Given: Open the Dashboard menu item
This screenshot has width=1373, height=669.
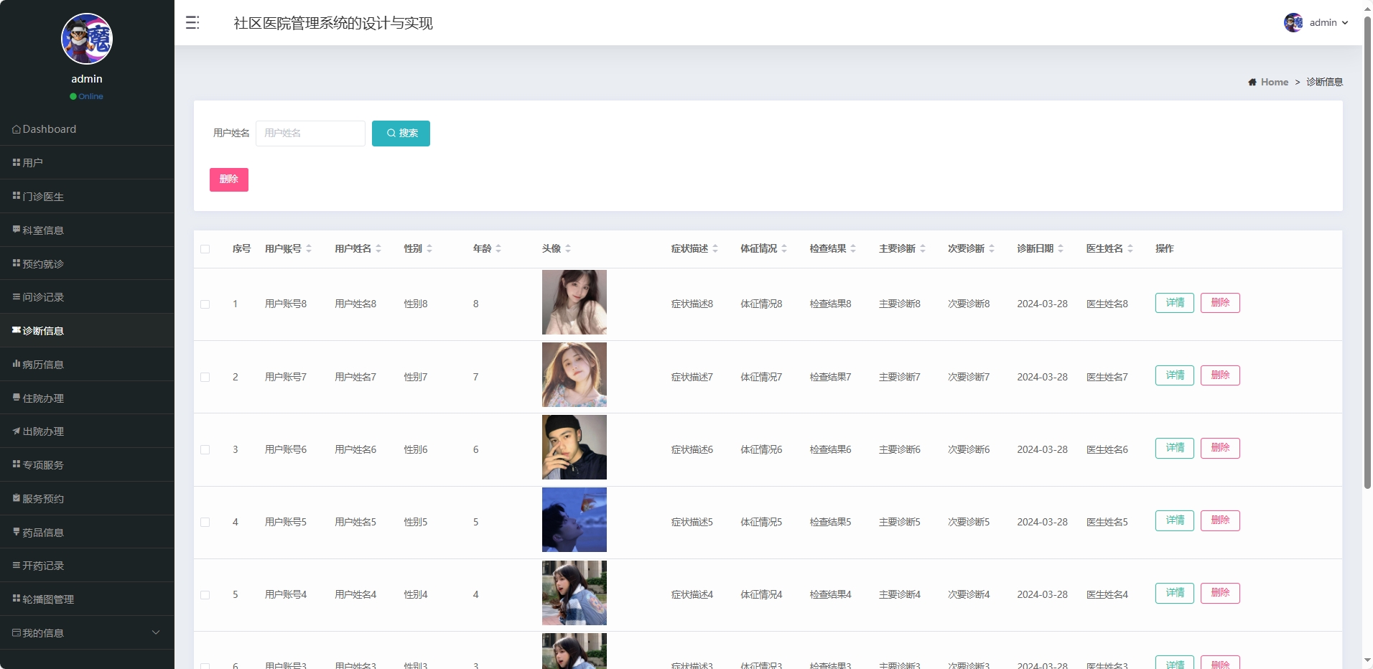Looking at the screenshot, I should click(87, 129).
